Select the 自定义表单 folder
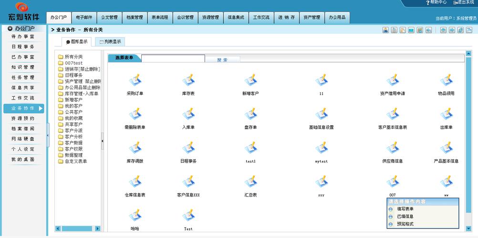The width and height of the screenshot is (478, 238). point(76,161)
